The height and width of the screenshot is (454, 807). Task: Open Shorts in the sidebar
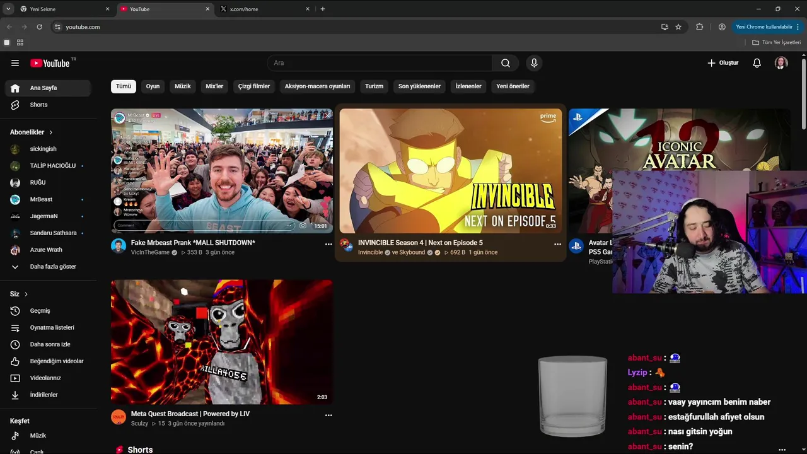tap(48, 105)
